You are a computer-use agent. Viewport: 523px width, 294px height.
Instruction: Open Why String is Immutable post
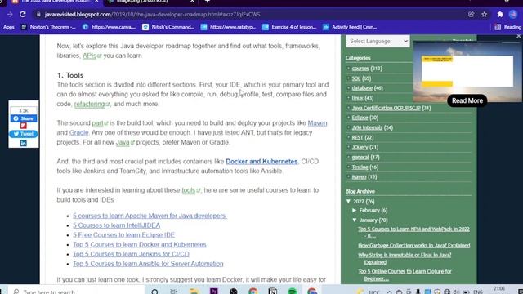point(405,258)
